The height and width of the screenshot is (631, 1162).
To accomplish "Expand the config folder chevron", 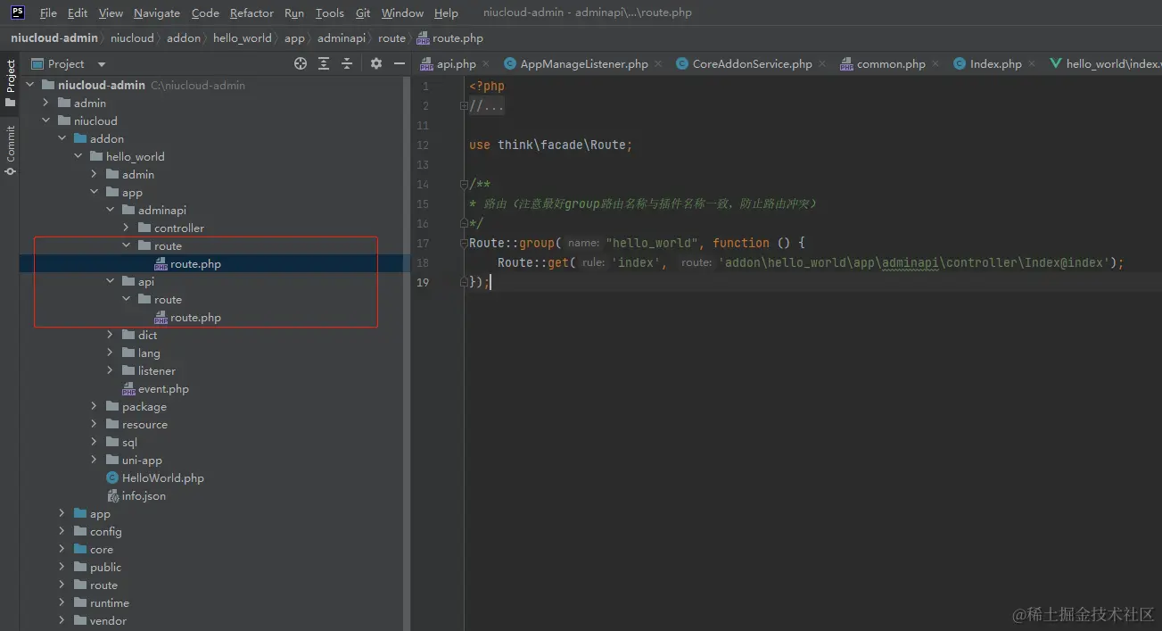I will click(x=62, y=531).
